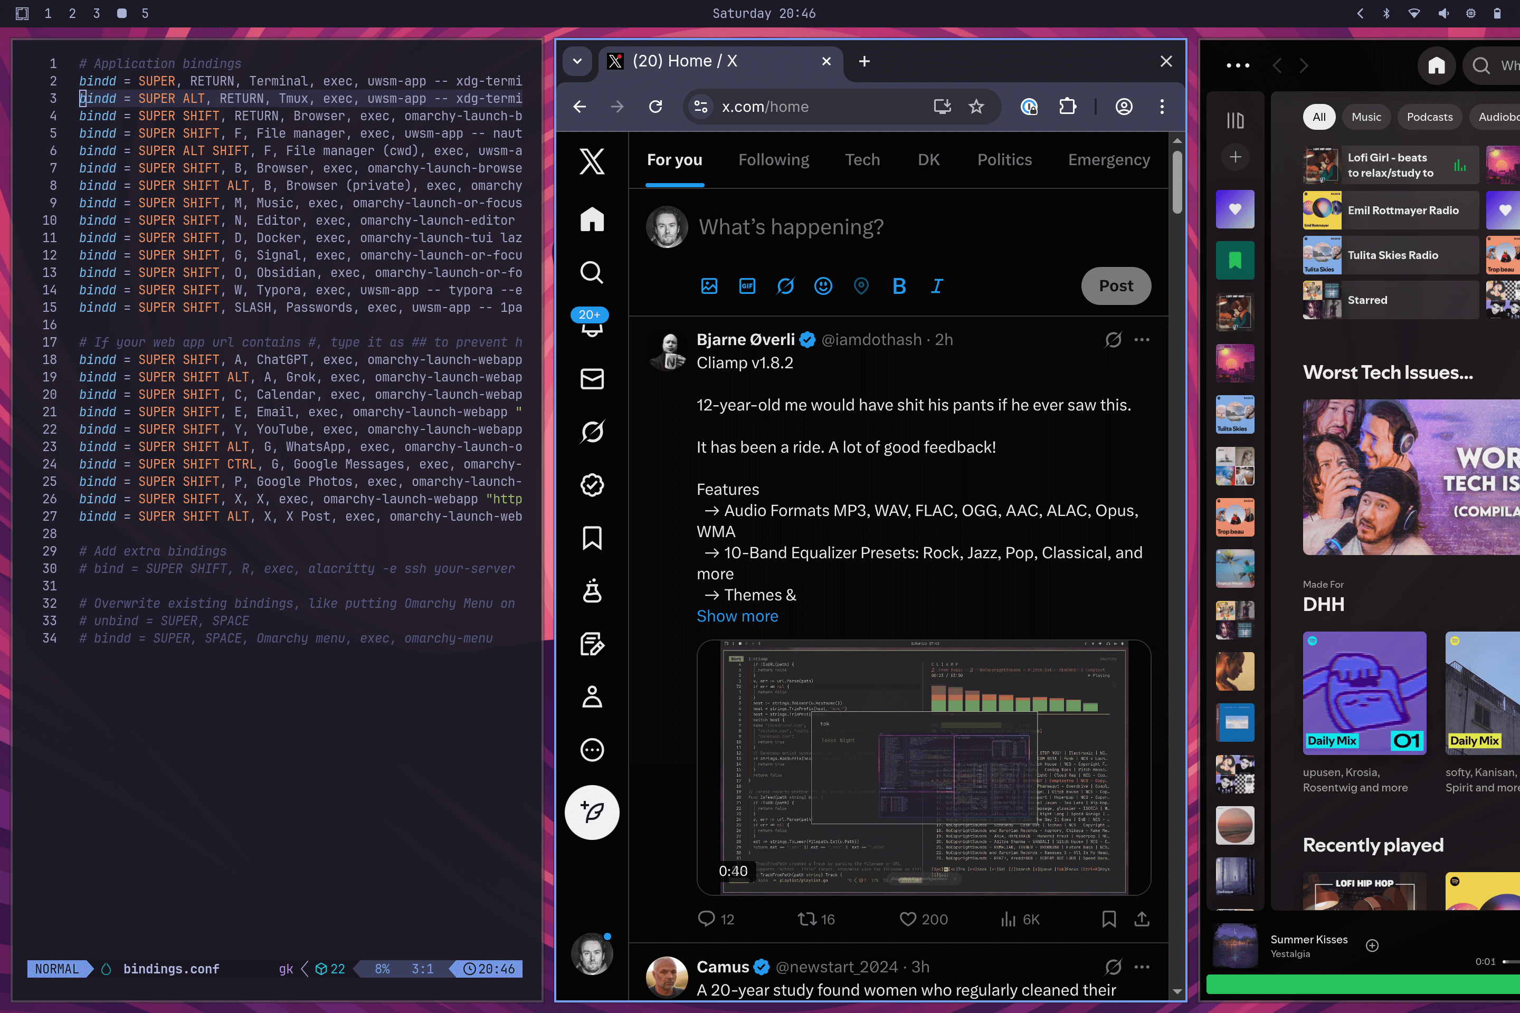
Task: Add a GIF to the post
Action: coord(747,285)
